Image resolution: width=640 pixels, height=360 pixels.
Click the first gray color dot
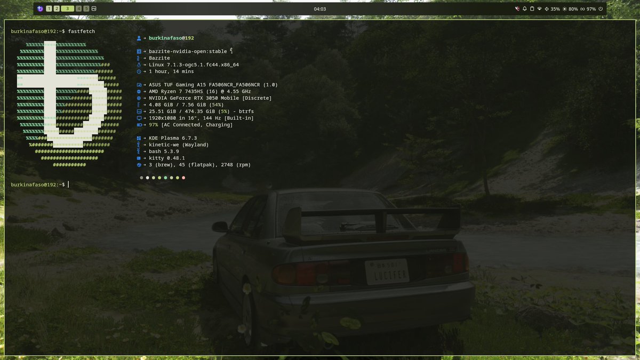click(141, 178)
